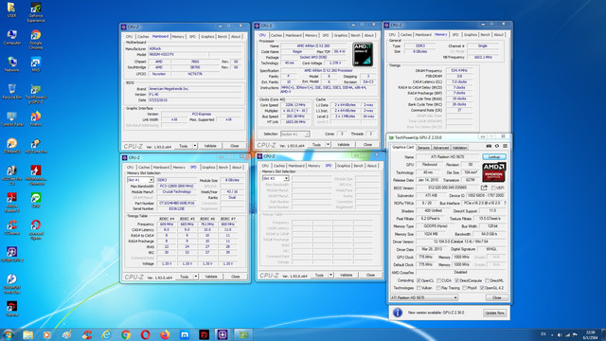Toggle UEFI checkbox in GPU-Z
Image resolution: width=606 pixels, height=341 pixels.
coord(493,188)
